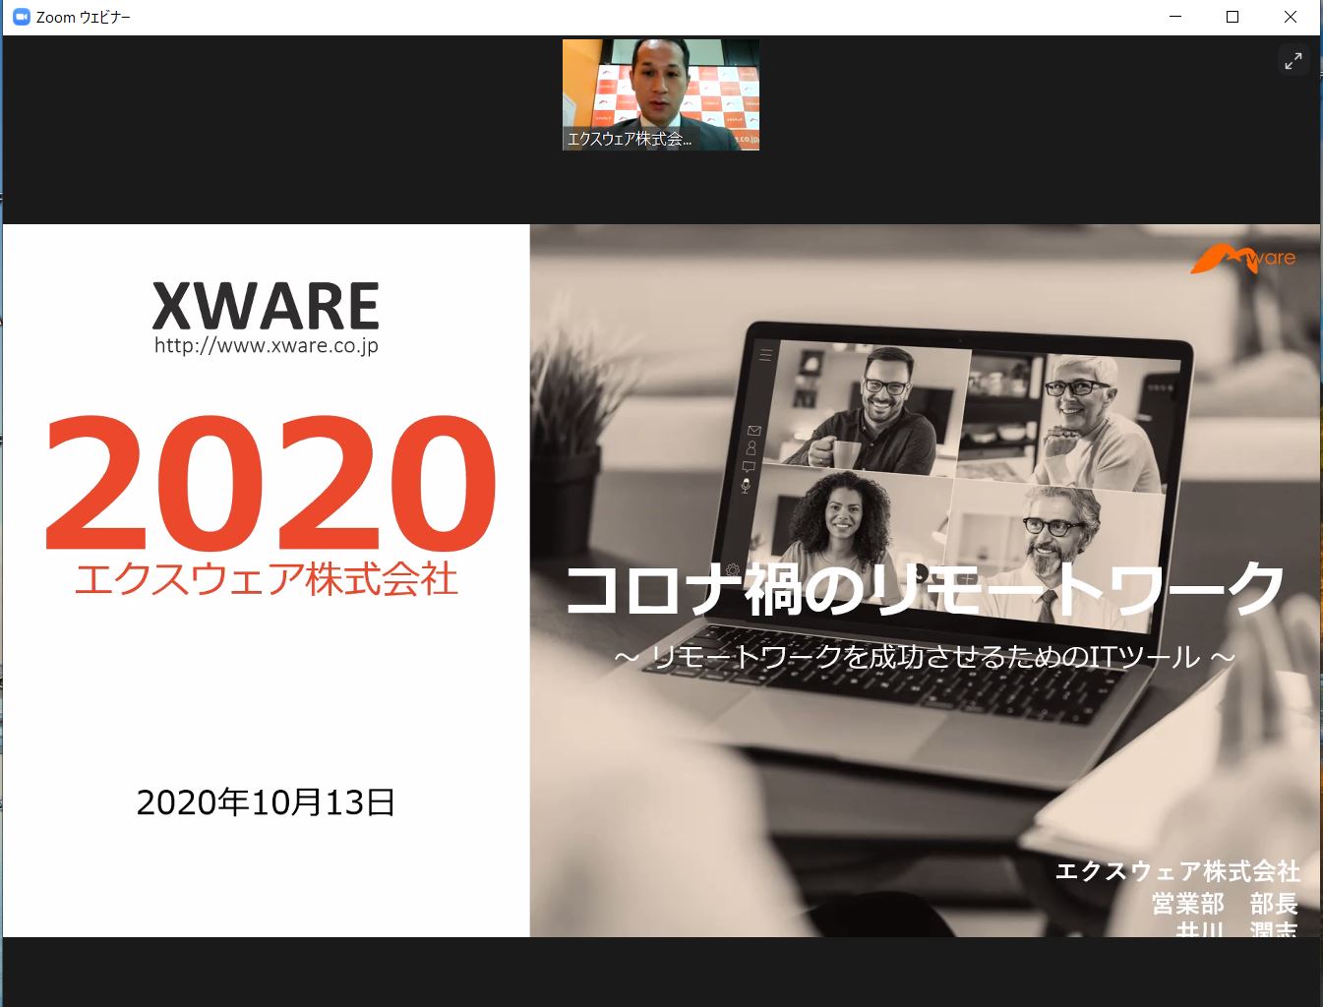Close the Zoom webinar window
The height and width of the screenshot is (1007, 1323).
click(1291, 17)
